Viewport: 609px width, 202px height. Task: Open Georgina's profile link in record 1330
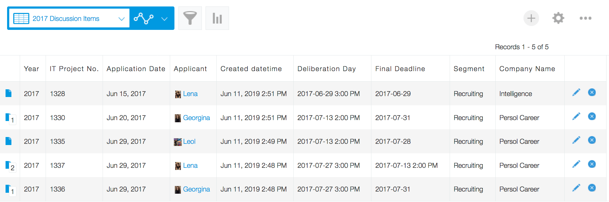point(196,118)
